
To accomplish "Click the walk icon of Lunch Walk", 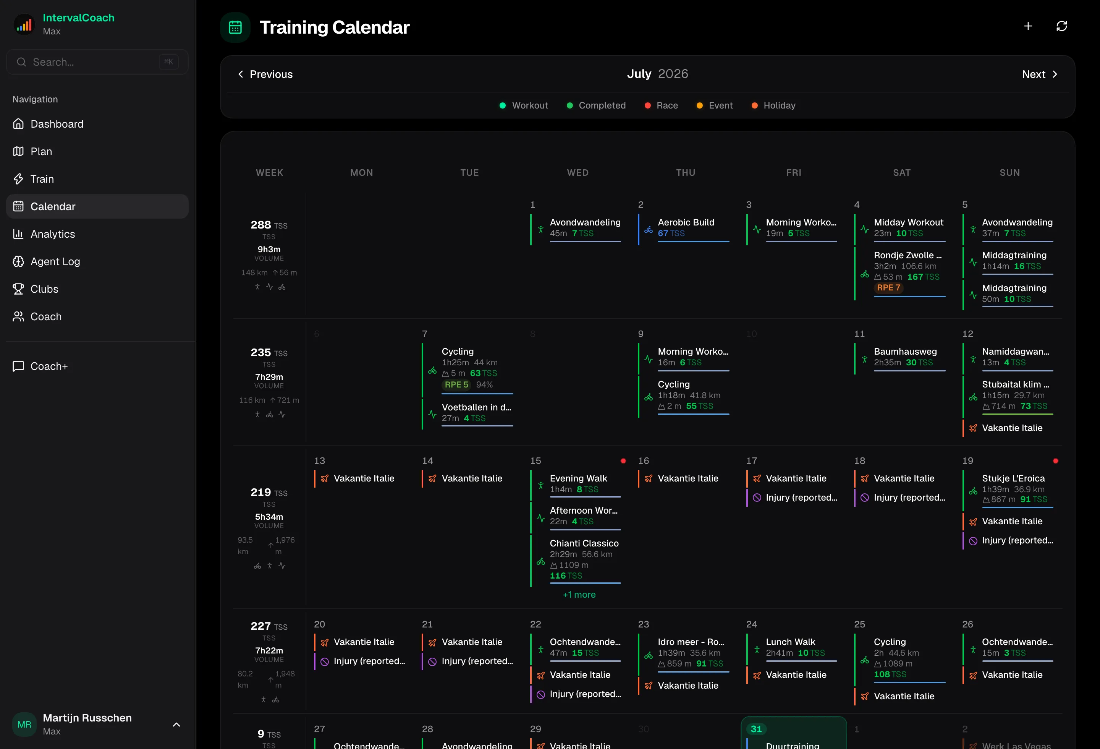I will [757, 650].
